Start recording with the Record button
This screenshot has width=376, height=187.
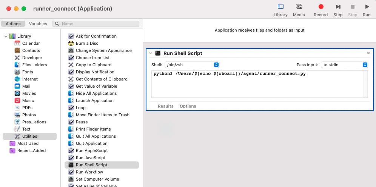[321, 10]
